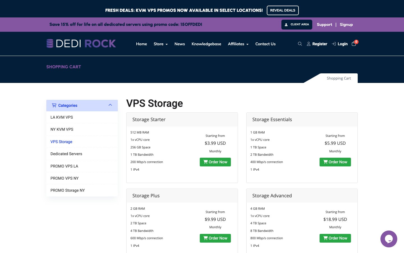
Task: Expand the Affiliates dropdown menu
Action: pos(238,44)
